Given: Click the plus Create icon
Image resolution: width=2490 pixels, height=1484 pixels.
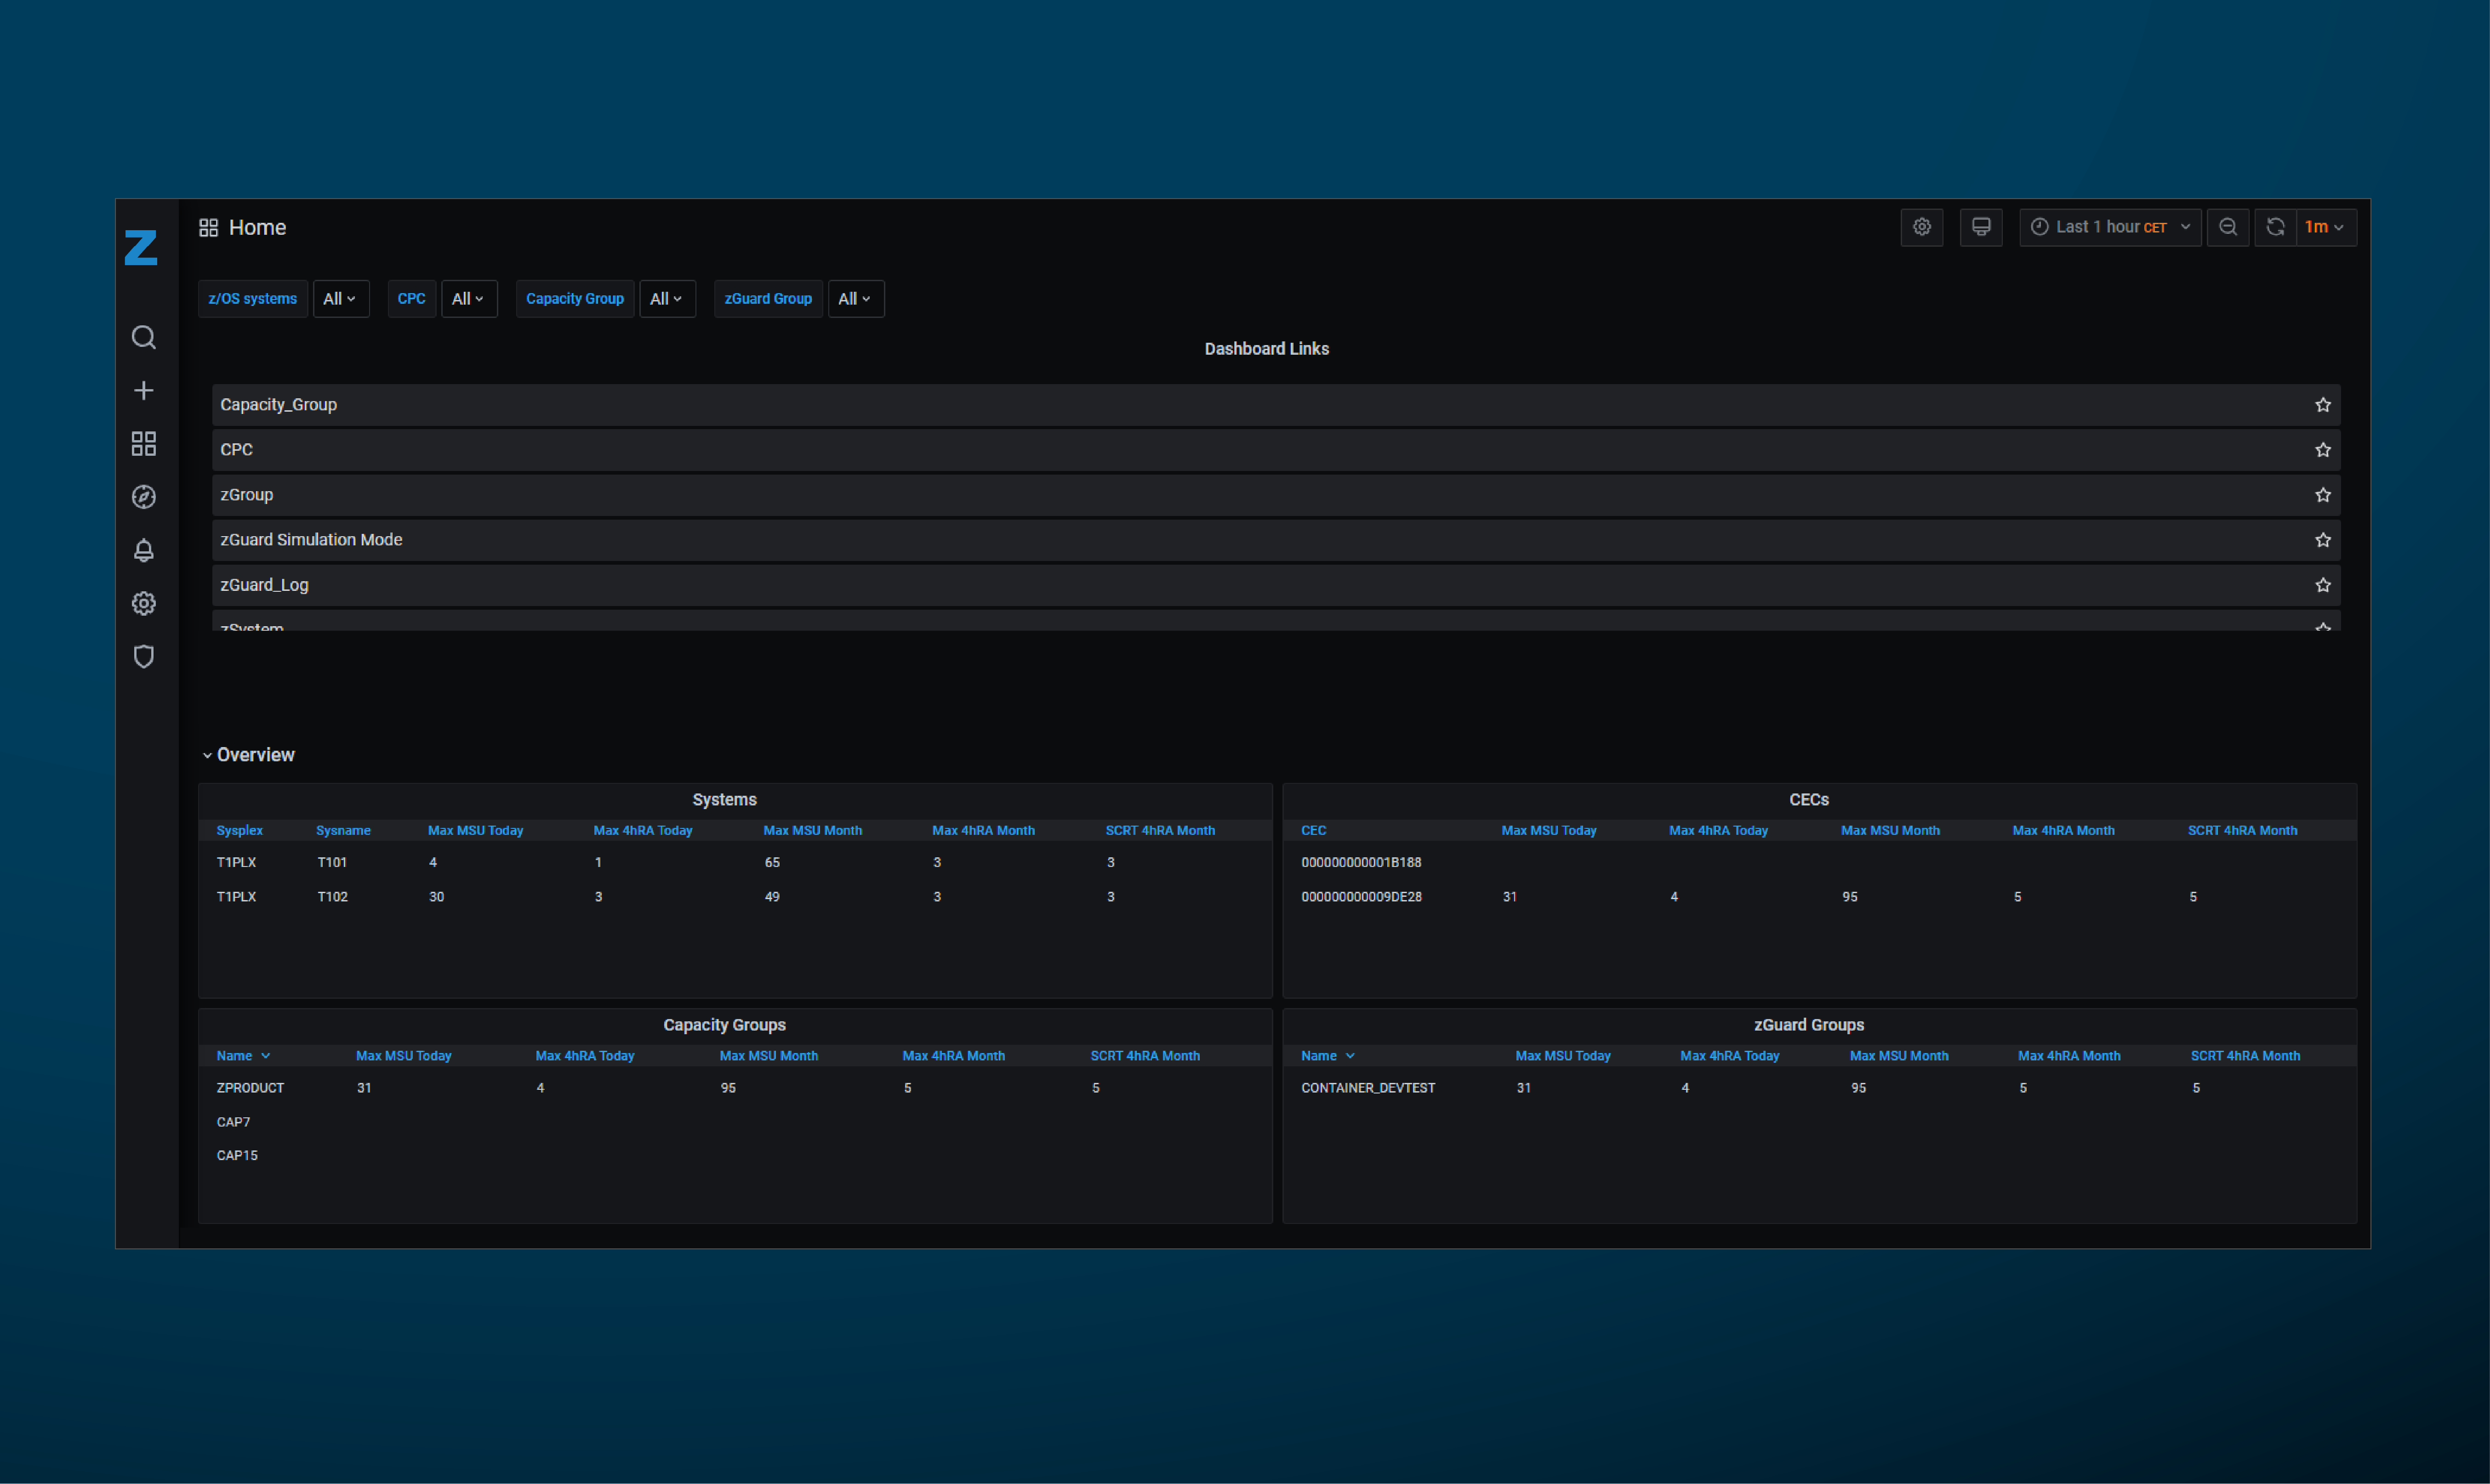Looking at the screenshot, I should (x=143, y=390).
